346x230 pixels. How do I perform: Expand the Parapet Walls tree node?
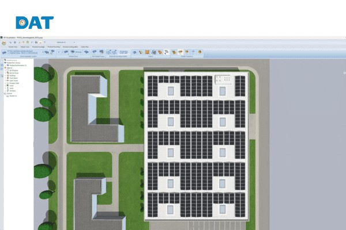(6, 83)
